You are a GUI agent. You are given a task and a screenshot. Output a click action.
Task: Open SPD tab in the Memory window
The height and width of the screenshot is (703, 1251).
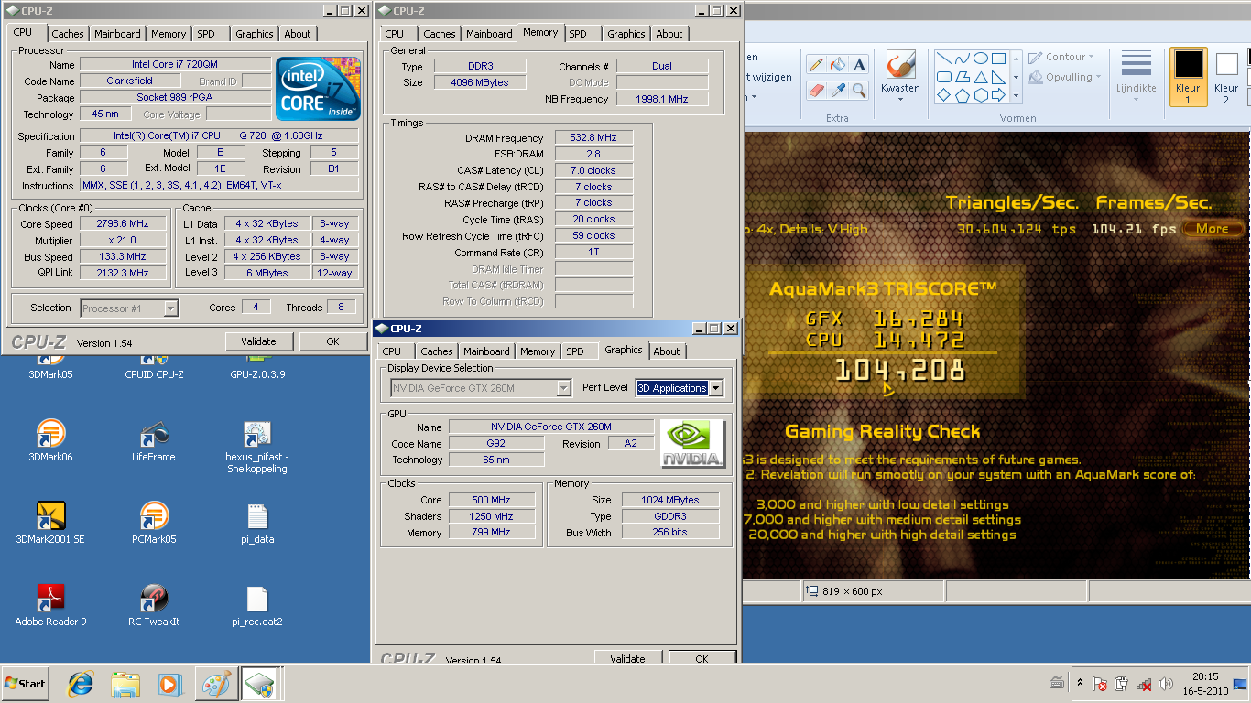tap(578, 34)
